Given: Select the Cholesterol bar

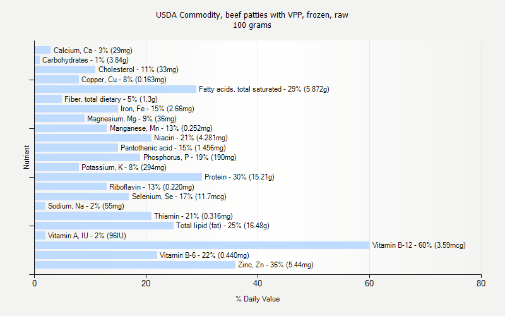Looking at the screenshot, I should [x=65, y=70].
